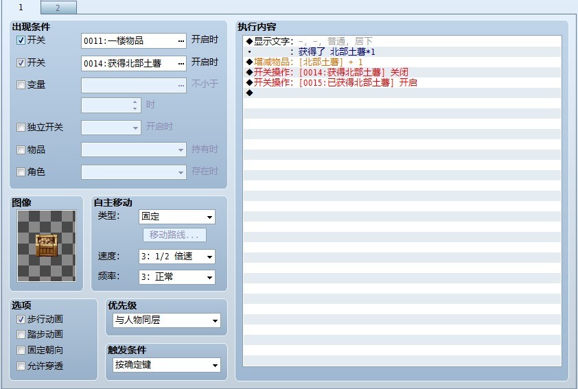Enable the 固定朝向 option

[x=21, y=351]
